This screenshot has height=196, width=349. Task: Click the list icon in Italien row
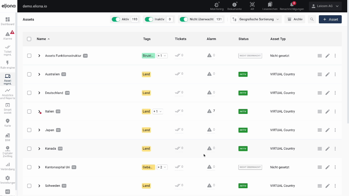[320, 111]
